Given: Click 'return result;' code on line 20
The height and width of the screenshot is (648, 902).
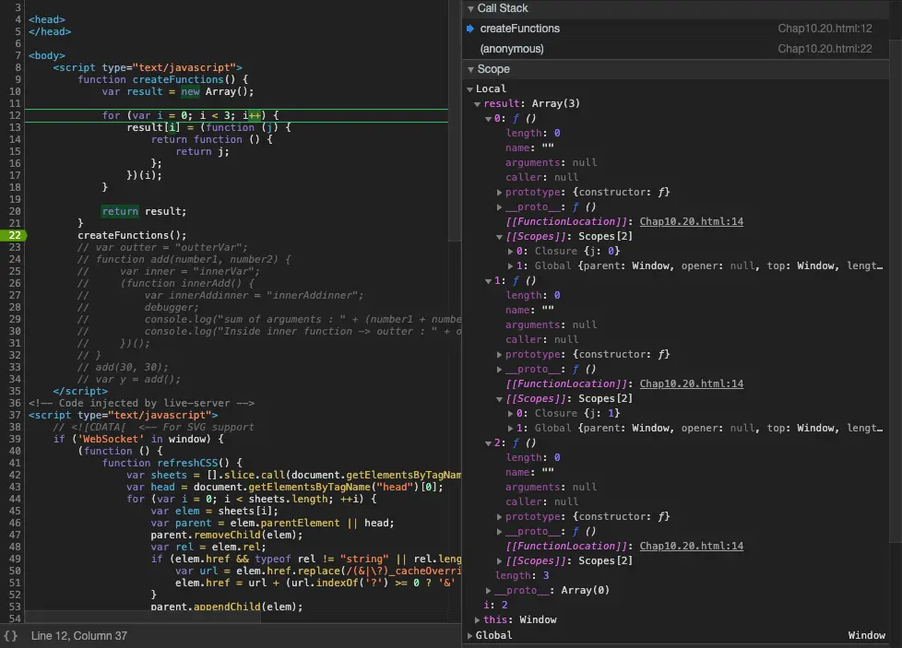Looking at the screenshot, I should (x=144, y=212).
